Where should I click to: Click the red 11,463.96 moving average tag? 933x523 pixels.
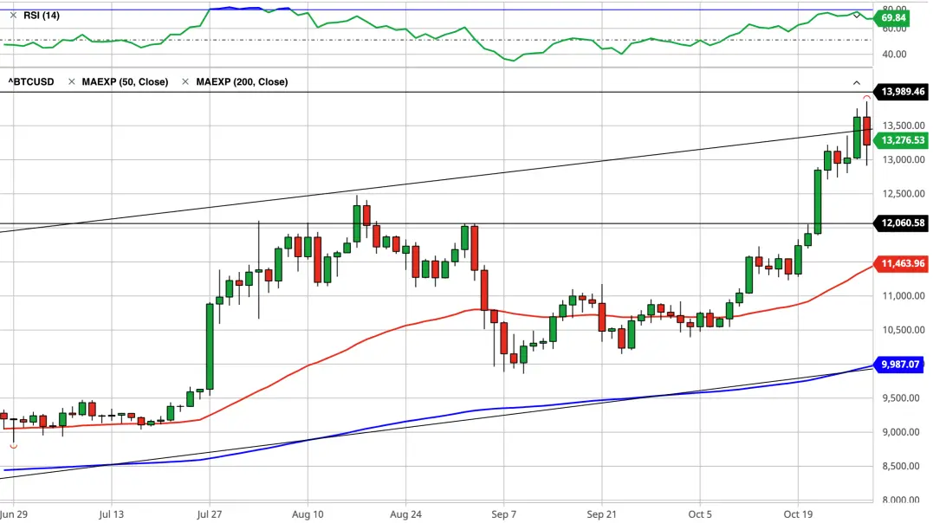(902, 263)
